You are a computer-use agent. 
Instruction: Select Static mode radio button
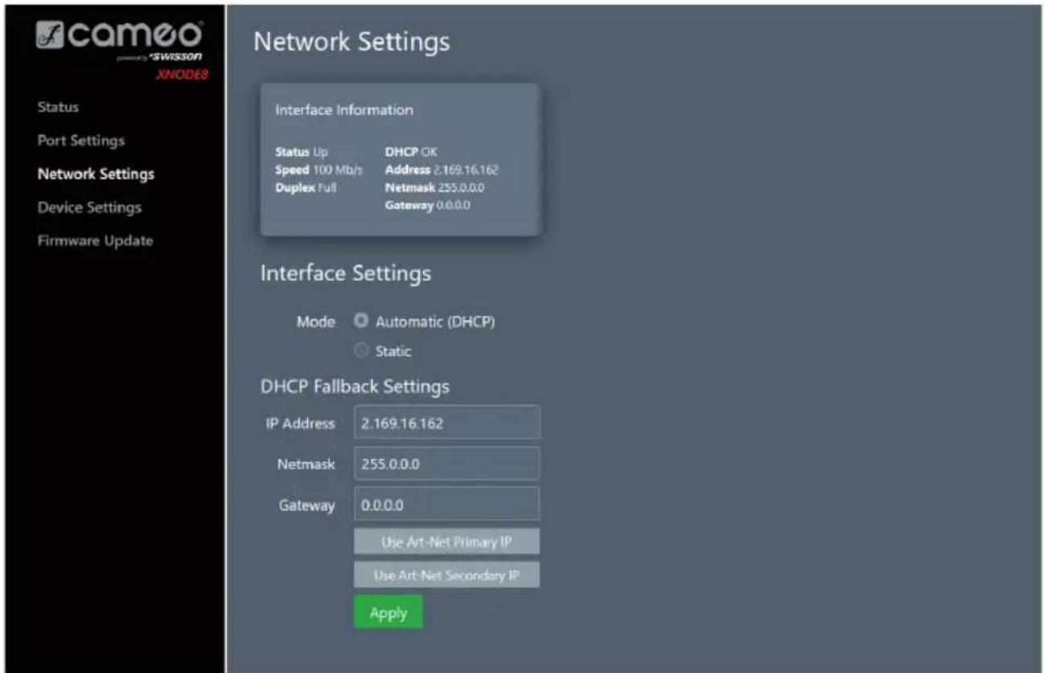coord(361,351)
